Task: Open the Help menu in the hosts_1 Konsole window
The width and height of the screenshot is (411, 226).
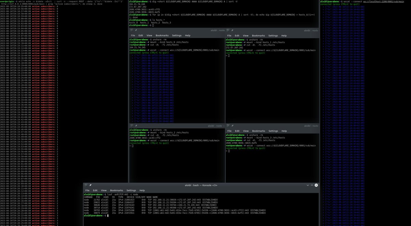Action: [284, 35]
